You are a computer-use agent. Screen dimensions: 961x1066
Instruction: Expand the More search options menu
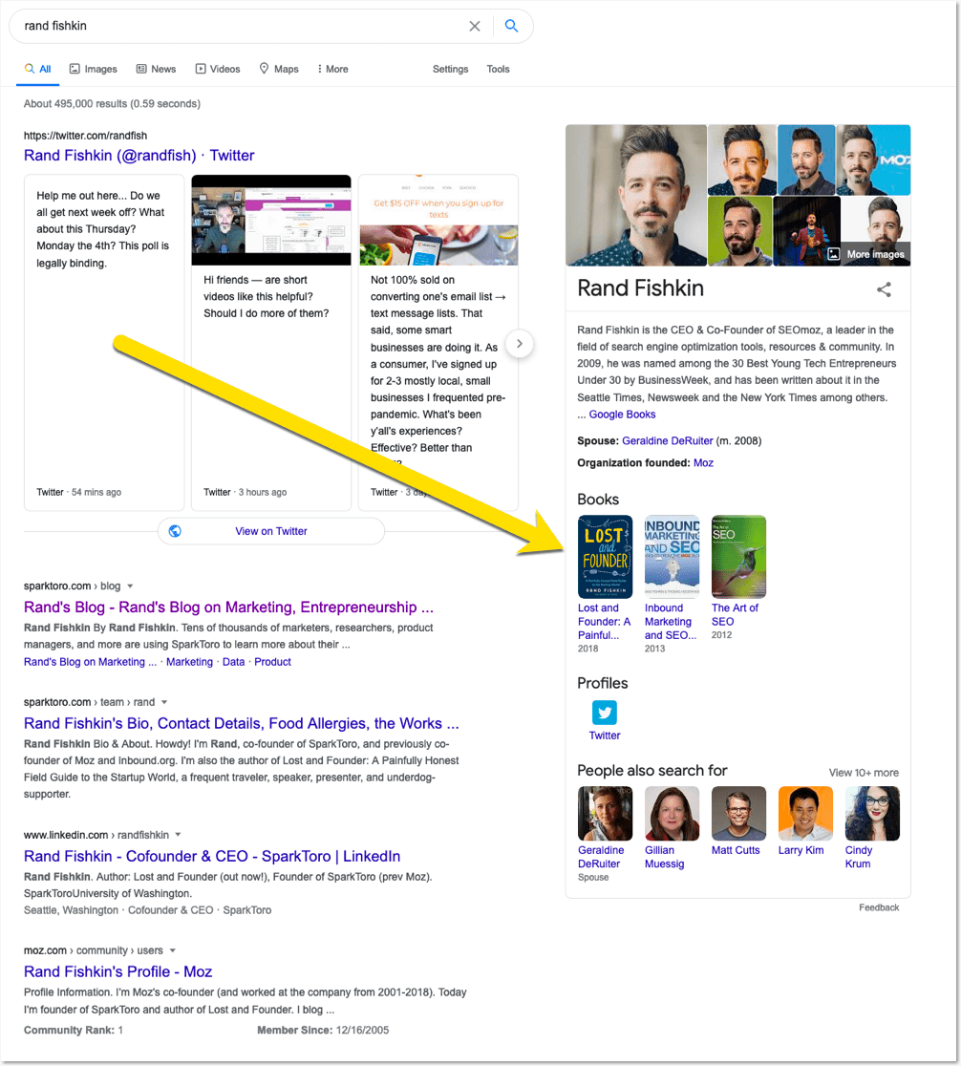tap(331, 69)
